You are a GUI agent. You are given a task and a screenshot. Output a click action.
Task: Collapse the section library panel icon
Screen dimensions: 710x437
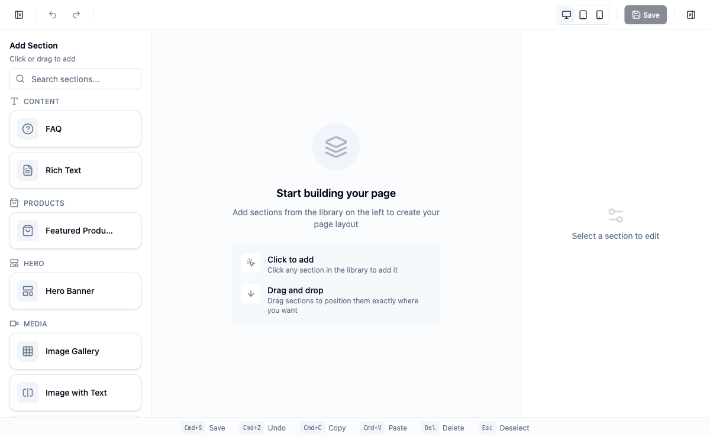[19, 15]
